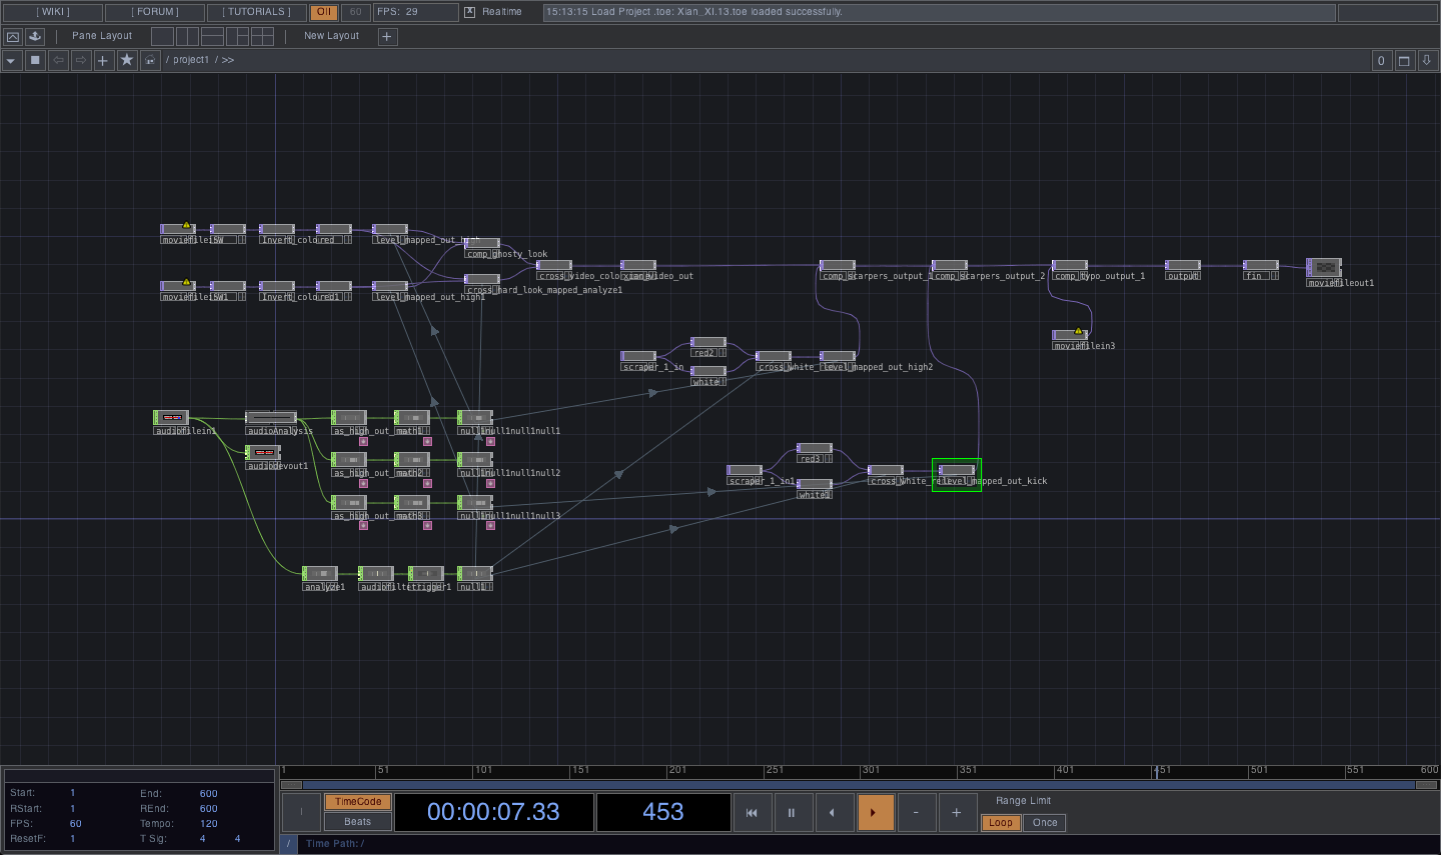Image resolution: width=1441 pixels, height=855 pixels.
Task: Select the top/bottom split pane layout
Action: [x=212, y=37]
